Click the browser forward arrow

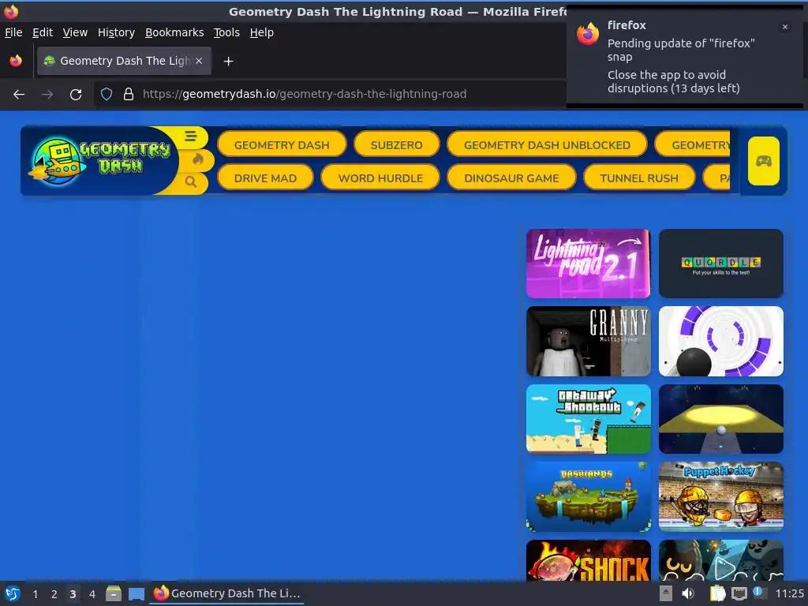pyautogui.click(x=47, y=95)
